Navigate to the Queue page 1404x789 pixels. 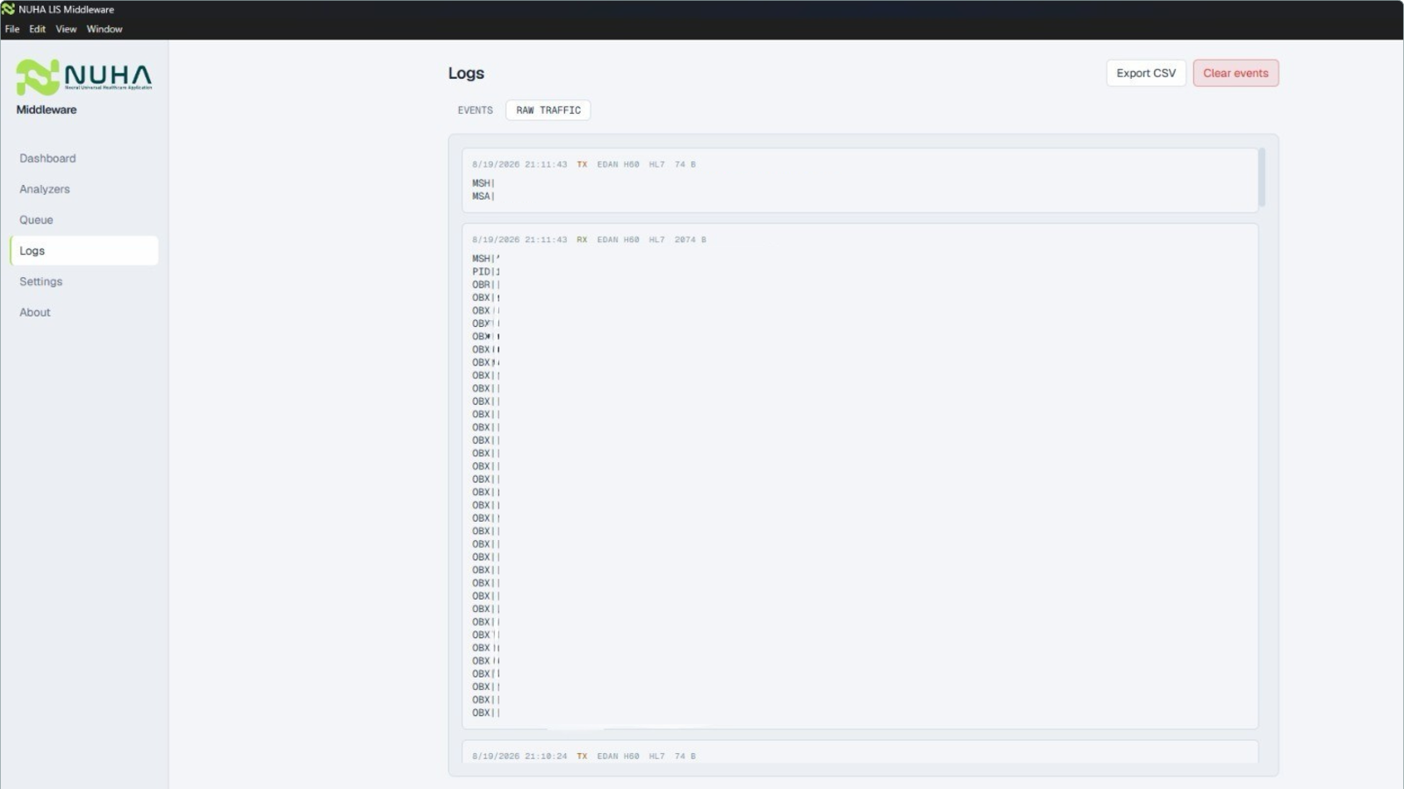(x=84, y=220)
